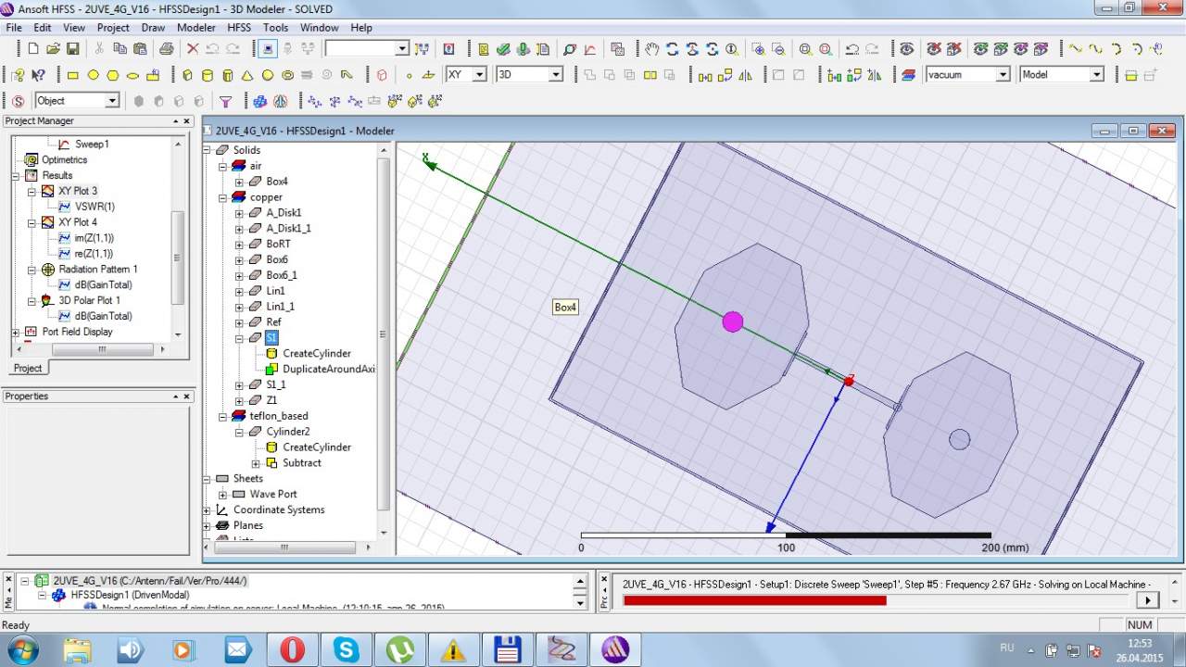Expand the A_Disk1 tree node
1186x667 pixels.
point(239,213)
